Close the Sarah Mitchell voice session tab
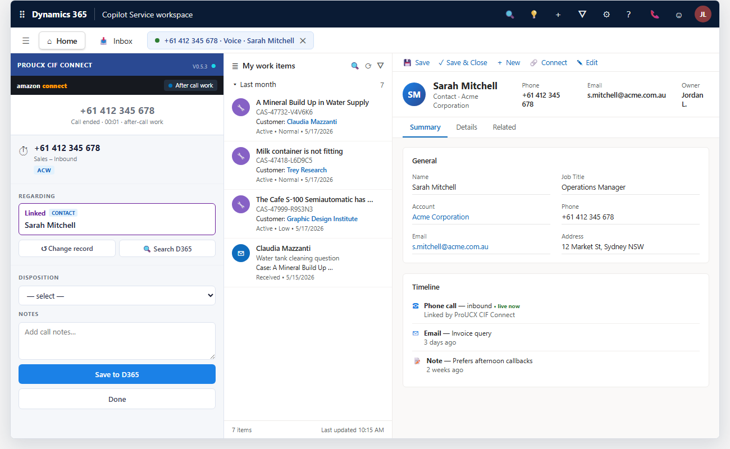The image size is (730, 449). [x=303, y=40]
